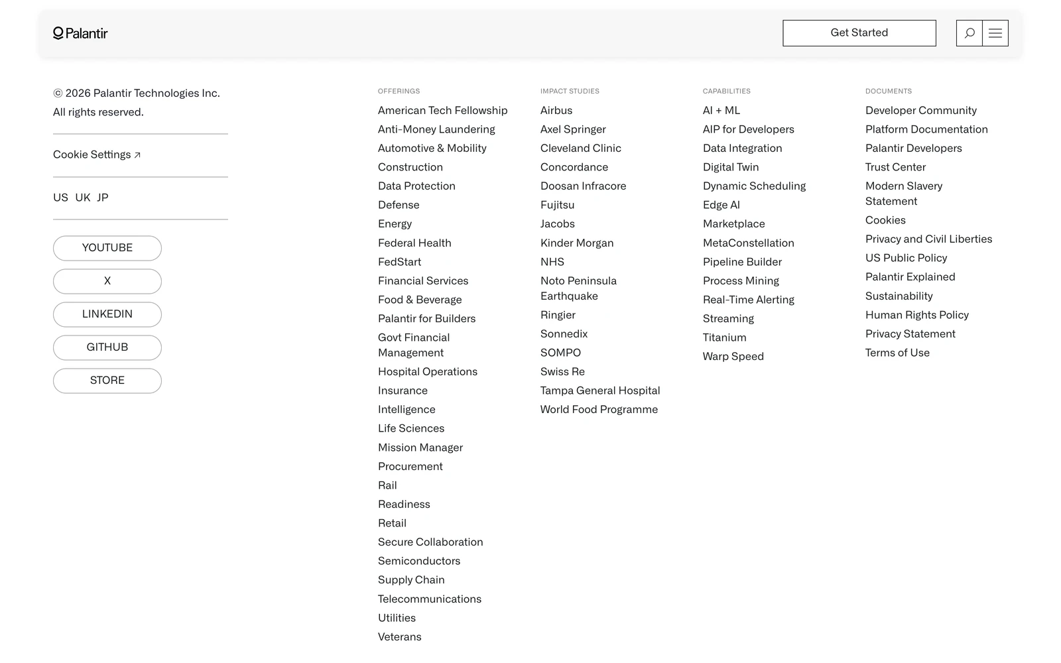This screenshot has width=1061, height=663.
Task: Switch to the UK region link
Action: [x=83, y=198]
